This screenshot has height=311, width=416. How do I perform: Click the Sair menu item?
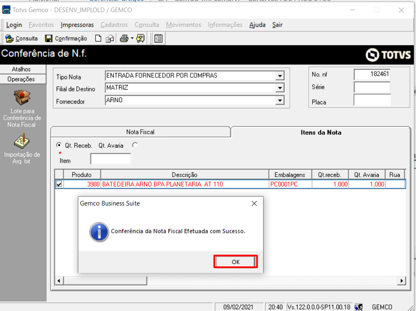click(x=277, y=25)
